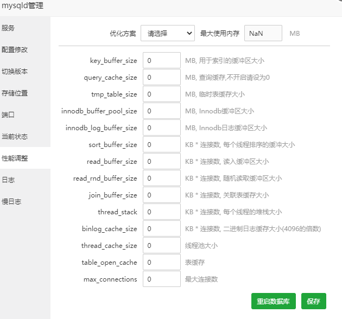
Task: Click the green 保存 button
Action: click(x=314, y=301)
